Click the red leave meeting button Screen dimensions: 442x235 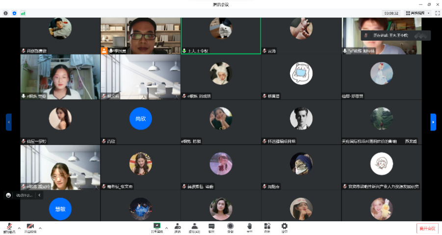click(426, 228)
